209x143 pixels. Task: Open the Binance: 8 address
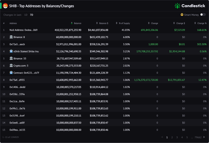coord(19,37)
